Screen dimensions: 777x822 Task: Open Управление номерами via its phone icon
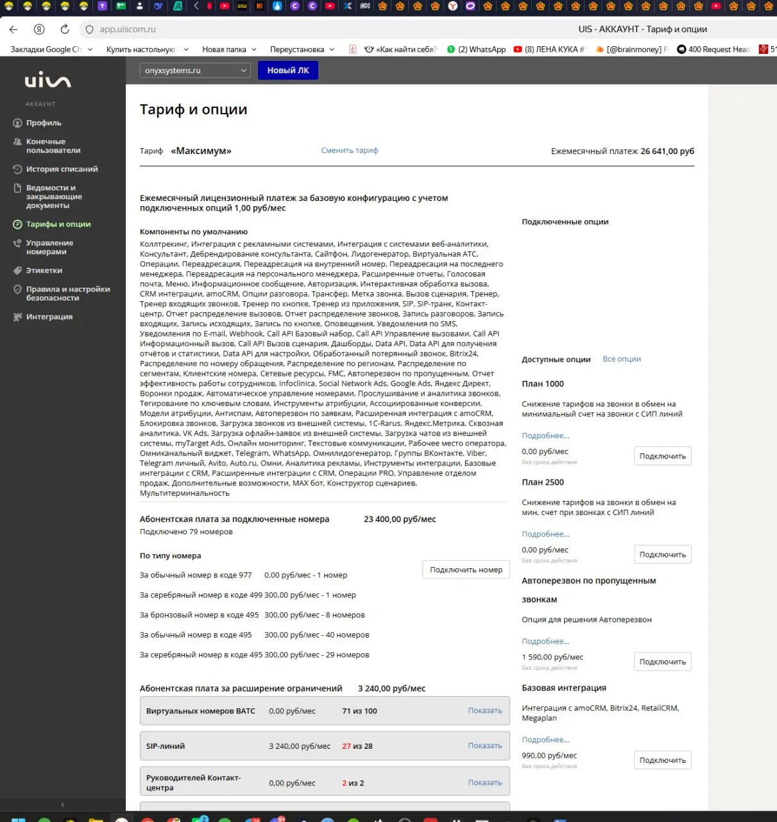[x=17, y=243]
